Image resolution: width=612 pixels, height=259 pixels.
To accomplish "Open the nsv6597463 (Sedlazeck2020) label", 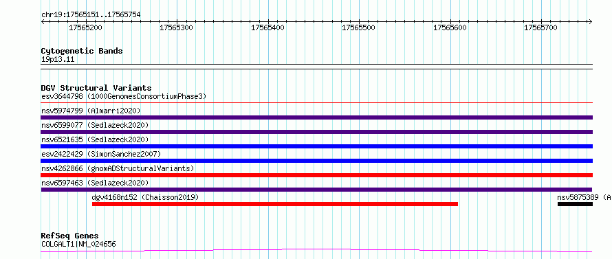I will (x=95, y=183).
